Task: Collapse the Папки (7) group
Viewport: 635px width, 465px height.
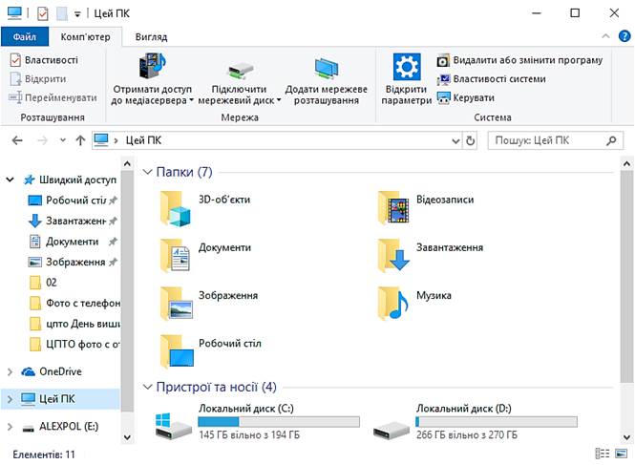Action: coord(147,172)
